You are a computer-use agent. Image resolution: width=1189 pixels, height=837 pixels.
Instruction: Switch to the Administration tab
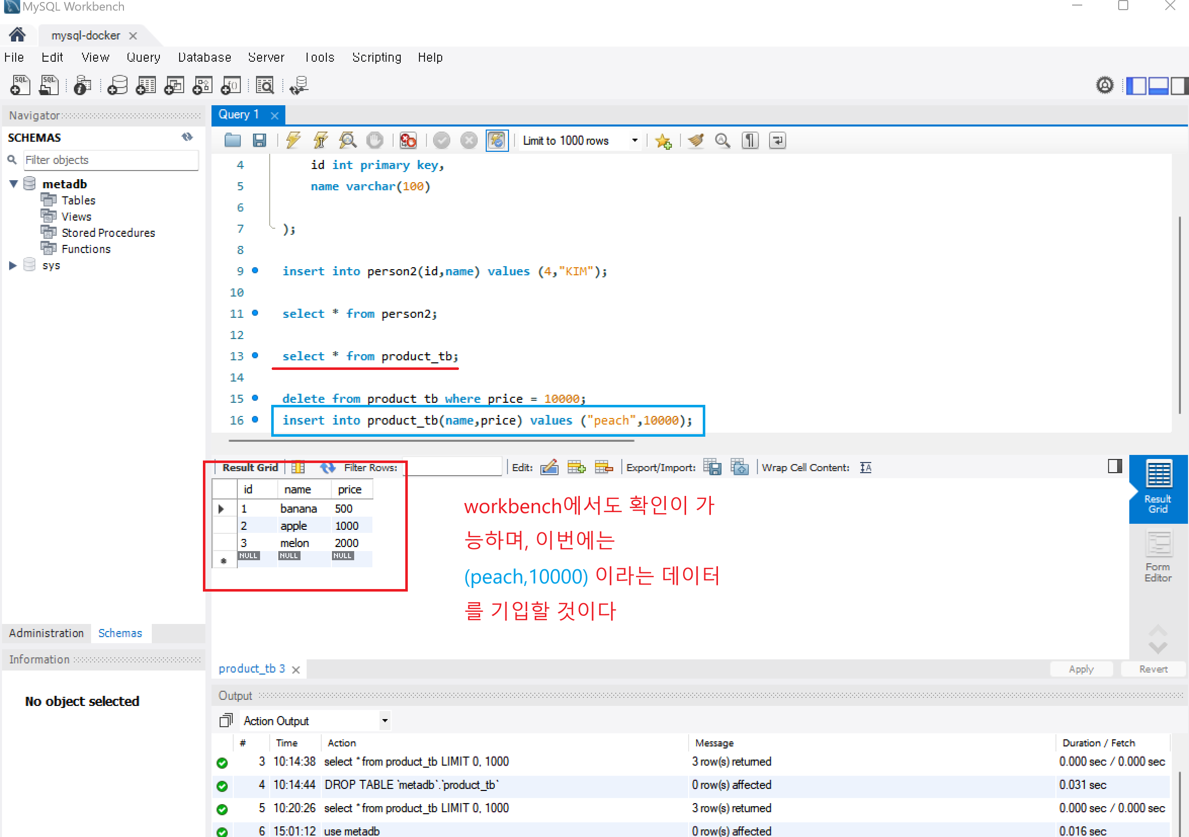46,633
